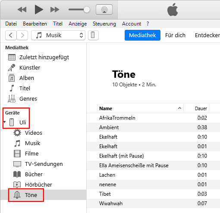The height and width of the screenshot is (213, 220).
Task: Go back with the left arrow button
Action: click(x=11, y=35)
